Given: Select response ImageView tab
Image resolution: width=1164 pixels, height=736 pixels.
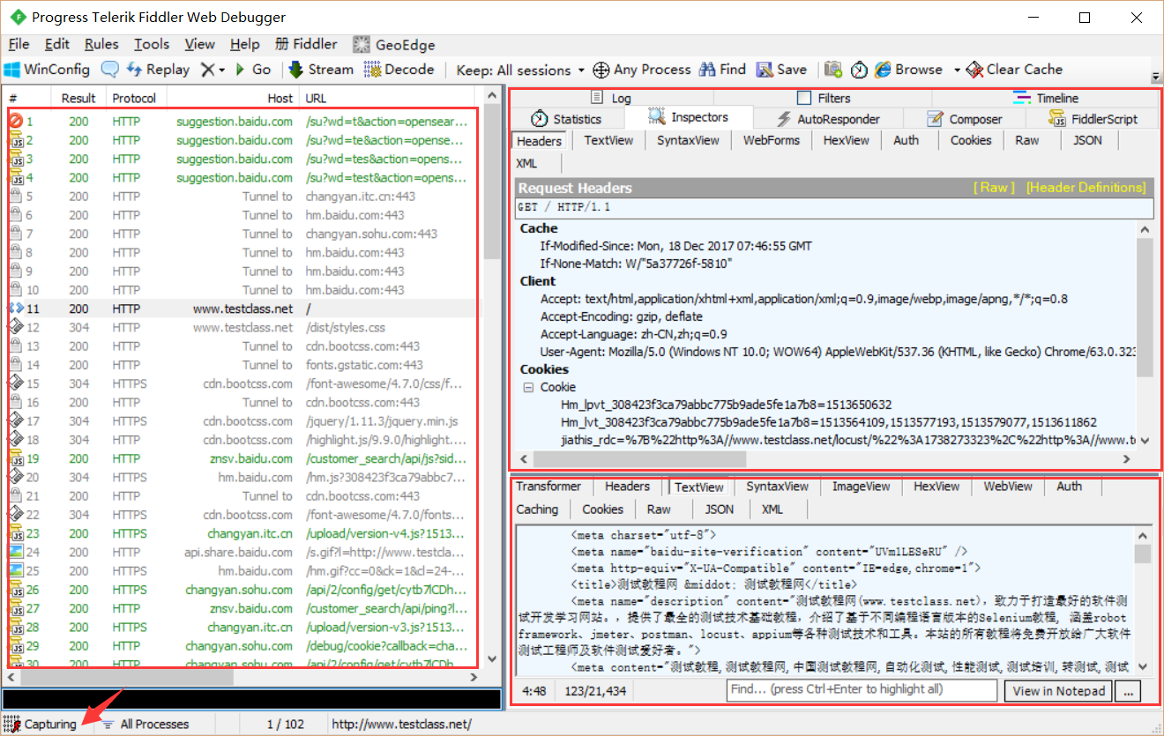Looking at the screenshot, I should pos(862,487).
